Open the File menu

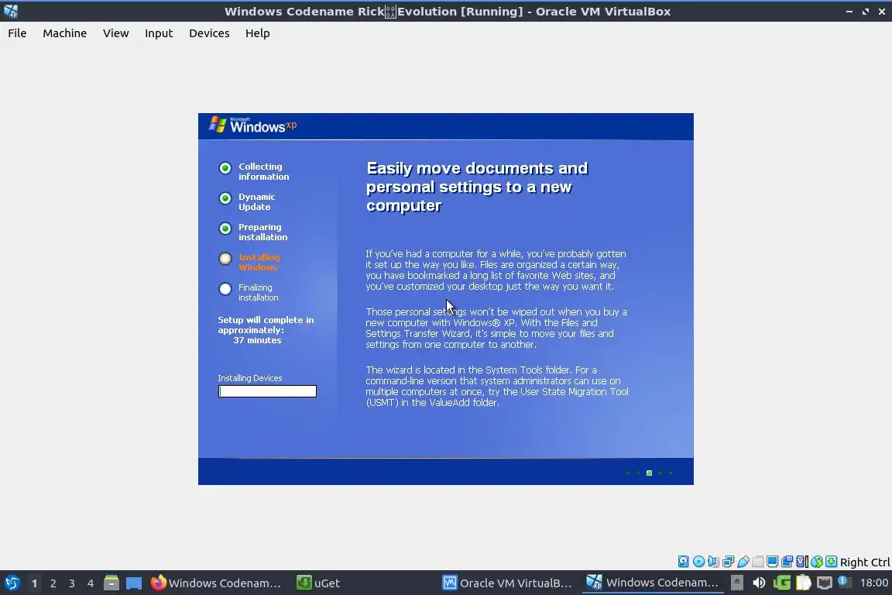pyautogui.click(x=17, y=33)
